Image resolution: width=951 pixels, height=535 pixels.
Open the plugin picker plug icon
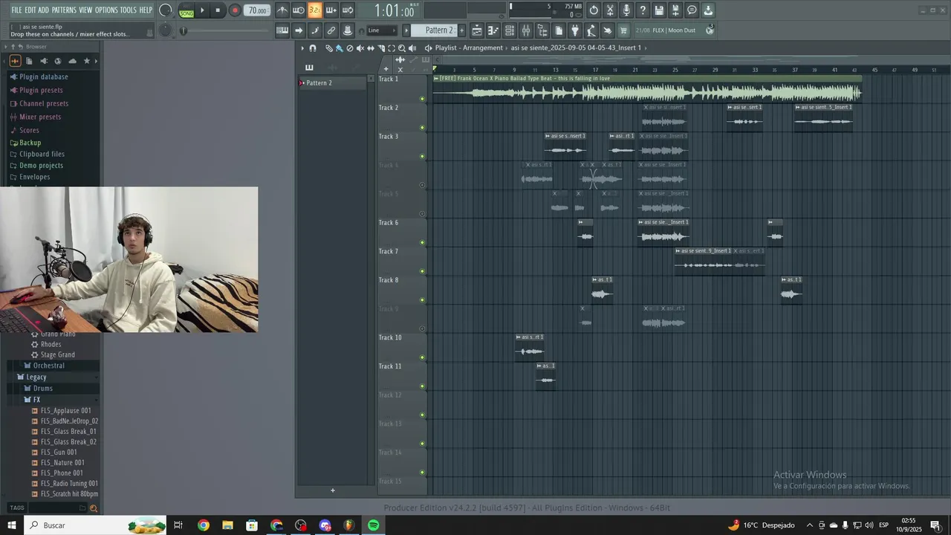pos(575,30)
